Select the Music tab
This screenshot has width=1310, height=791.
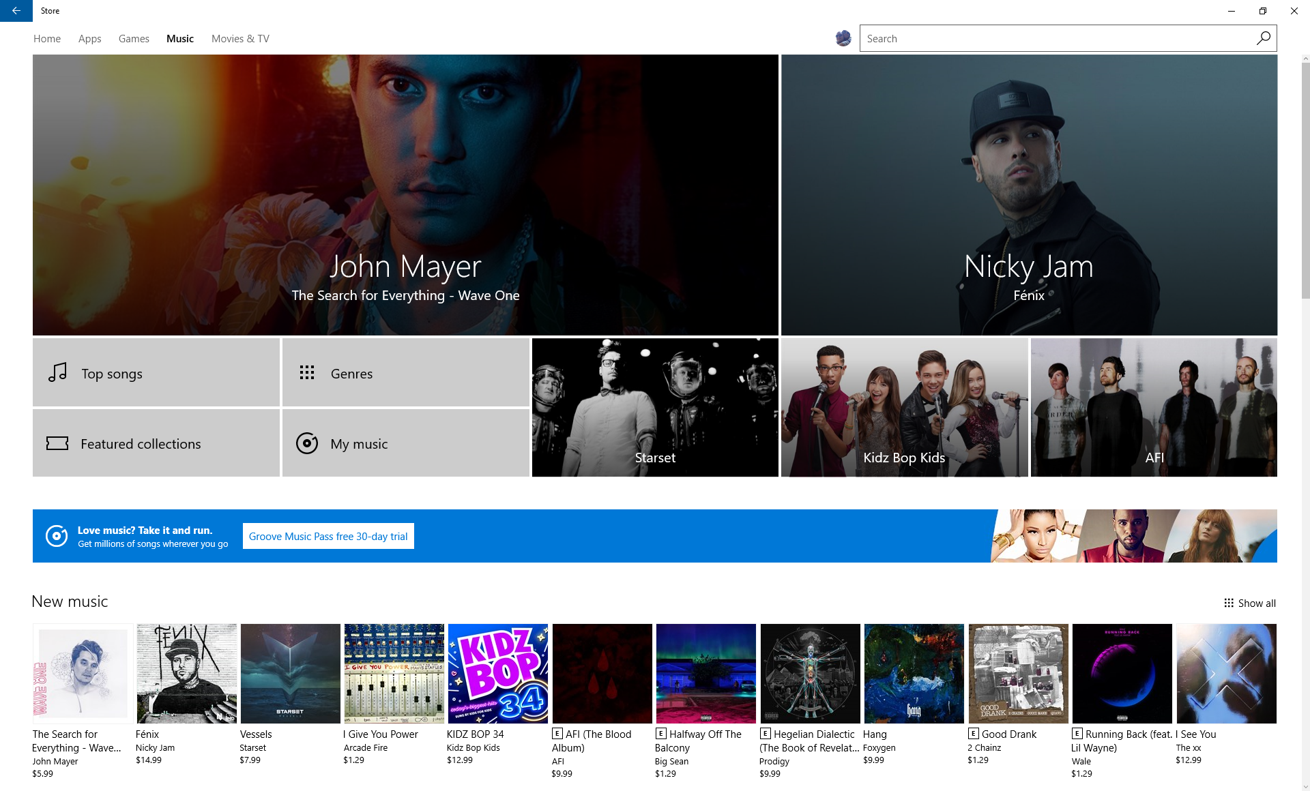180,39
